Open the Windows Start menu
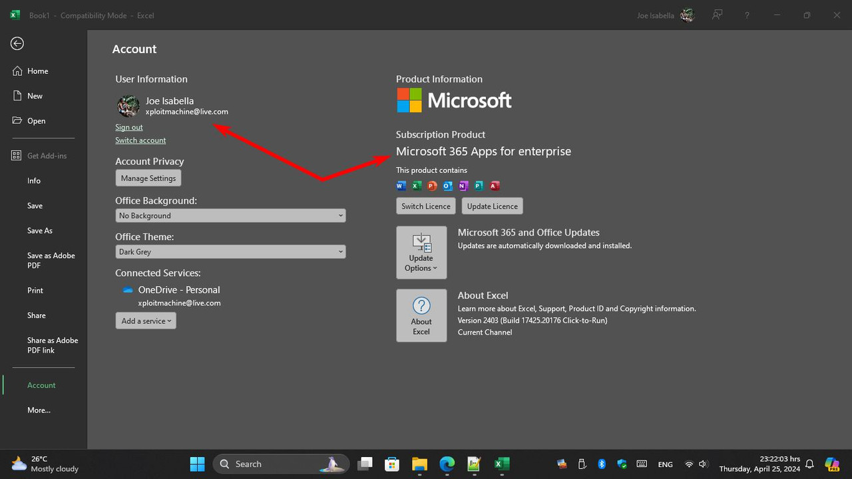Image resolution: width=852 pixels, height=479 pixels. (x=198, y=464)
